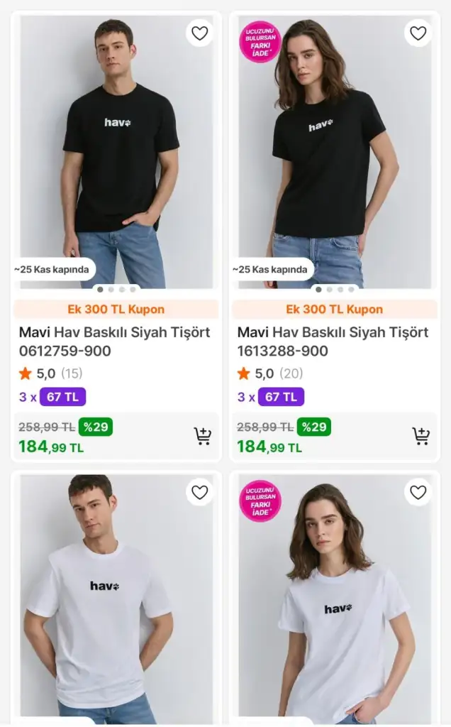Add product 1613288-900 to cart
Viewport: 451px width, 727px height.
tap(421, 436)
